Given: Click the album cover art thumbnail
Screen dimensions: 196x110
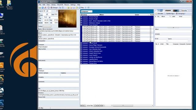Looking at the screenshot, I should 67,19.
